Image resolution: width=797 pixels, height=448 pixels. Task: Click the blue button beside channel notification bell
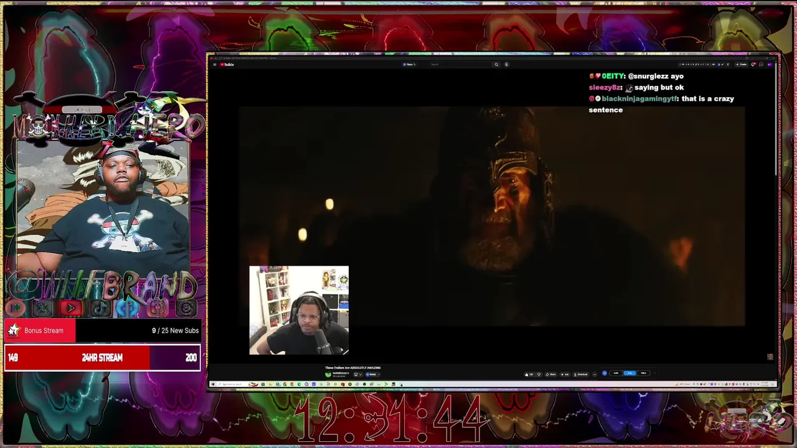[x=372, y=374]
